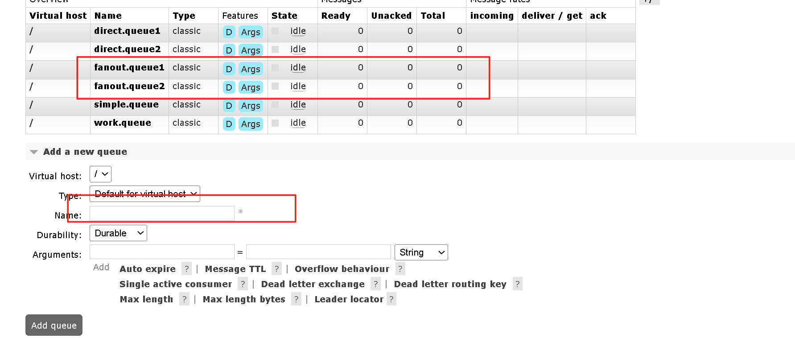
Task: Click the Args badge for direct.queue2
Action: click(251, 50)
